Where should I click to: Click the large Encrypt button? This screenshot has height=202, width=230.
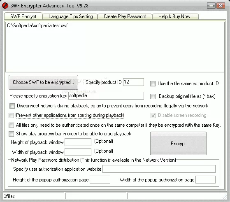(178, 143)
